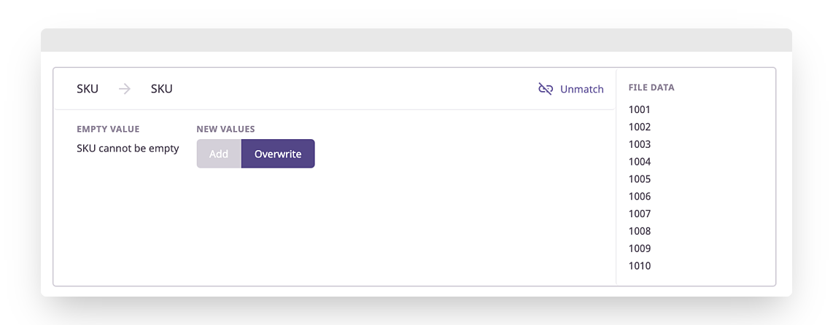Screen dimensions: 833x325
Task: Select file data value 1007
Action: pos(640,214)
